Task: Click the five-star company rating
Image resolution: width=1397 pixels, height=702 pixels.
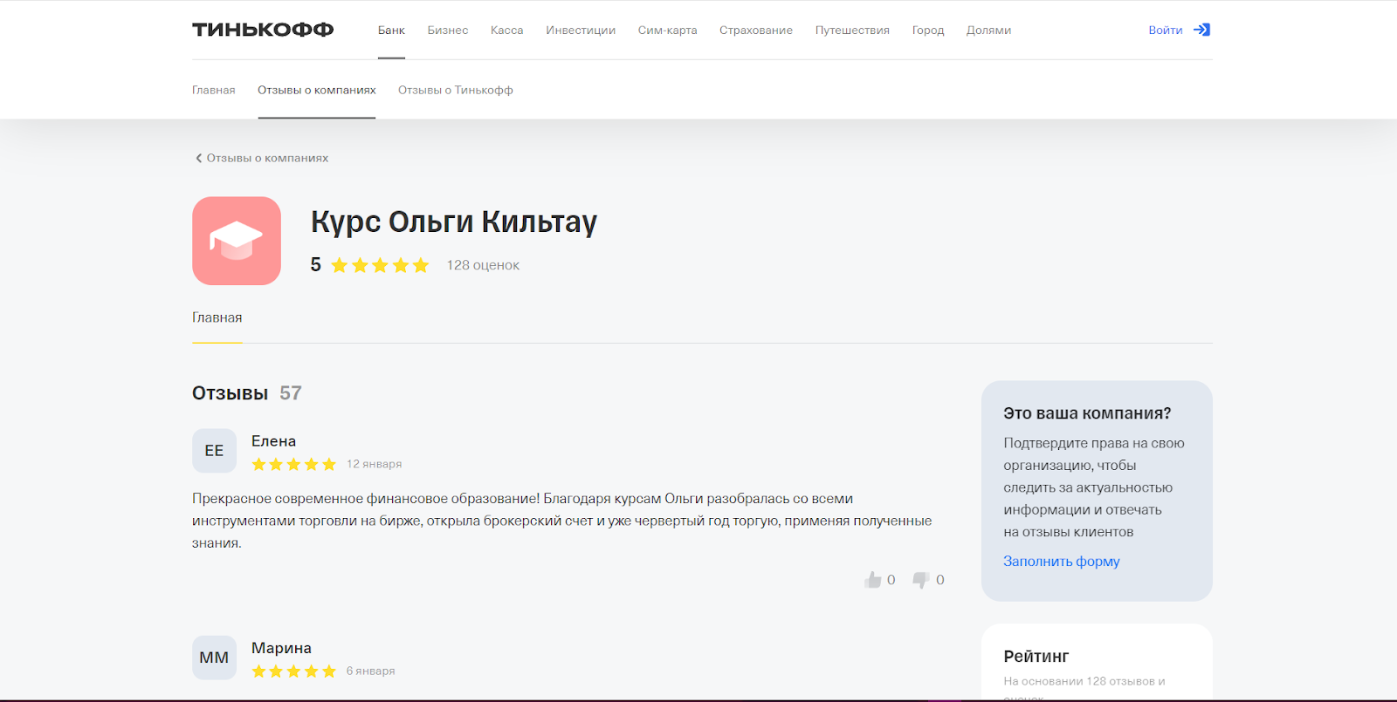Action: [380, 265]
